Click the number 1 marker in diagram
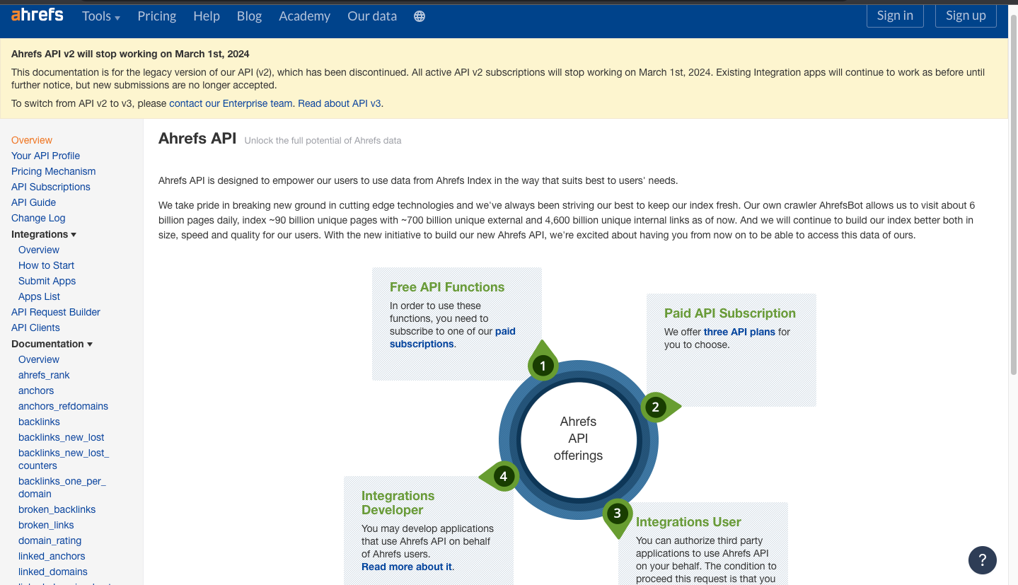This screenshot has width=1018, height=585. point(543,365)
